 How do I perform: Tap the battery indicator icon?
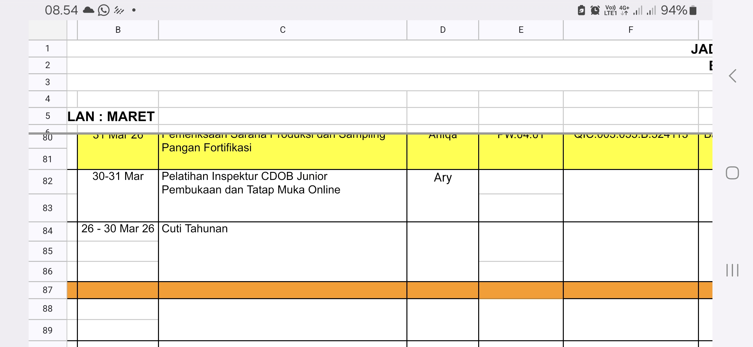point(693,10)
